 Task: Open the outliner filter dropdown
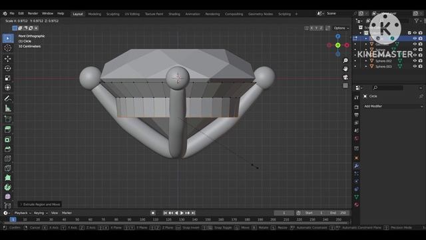click(x=418, y=21)
